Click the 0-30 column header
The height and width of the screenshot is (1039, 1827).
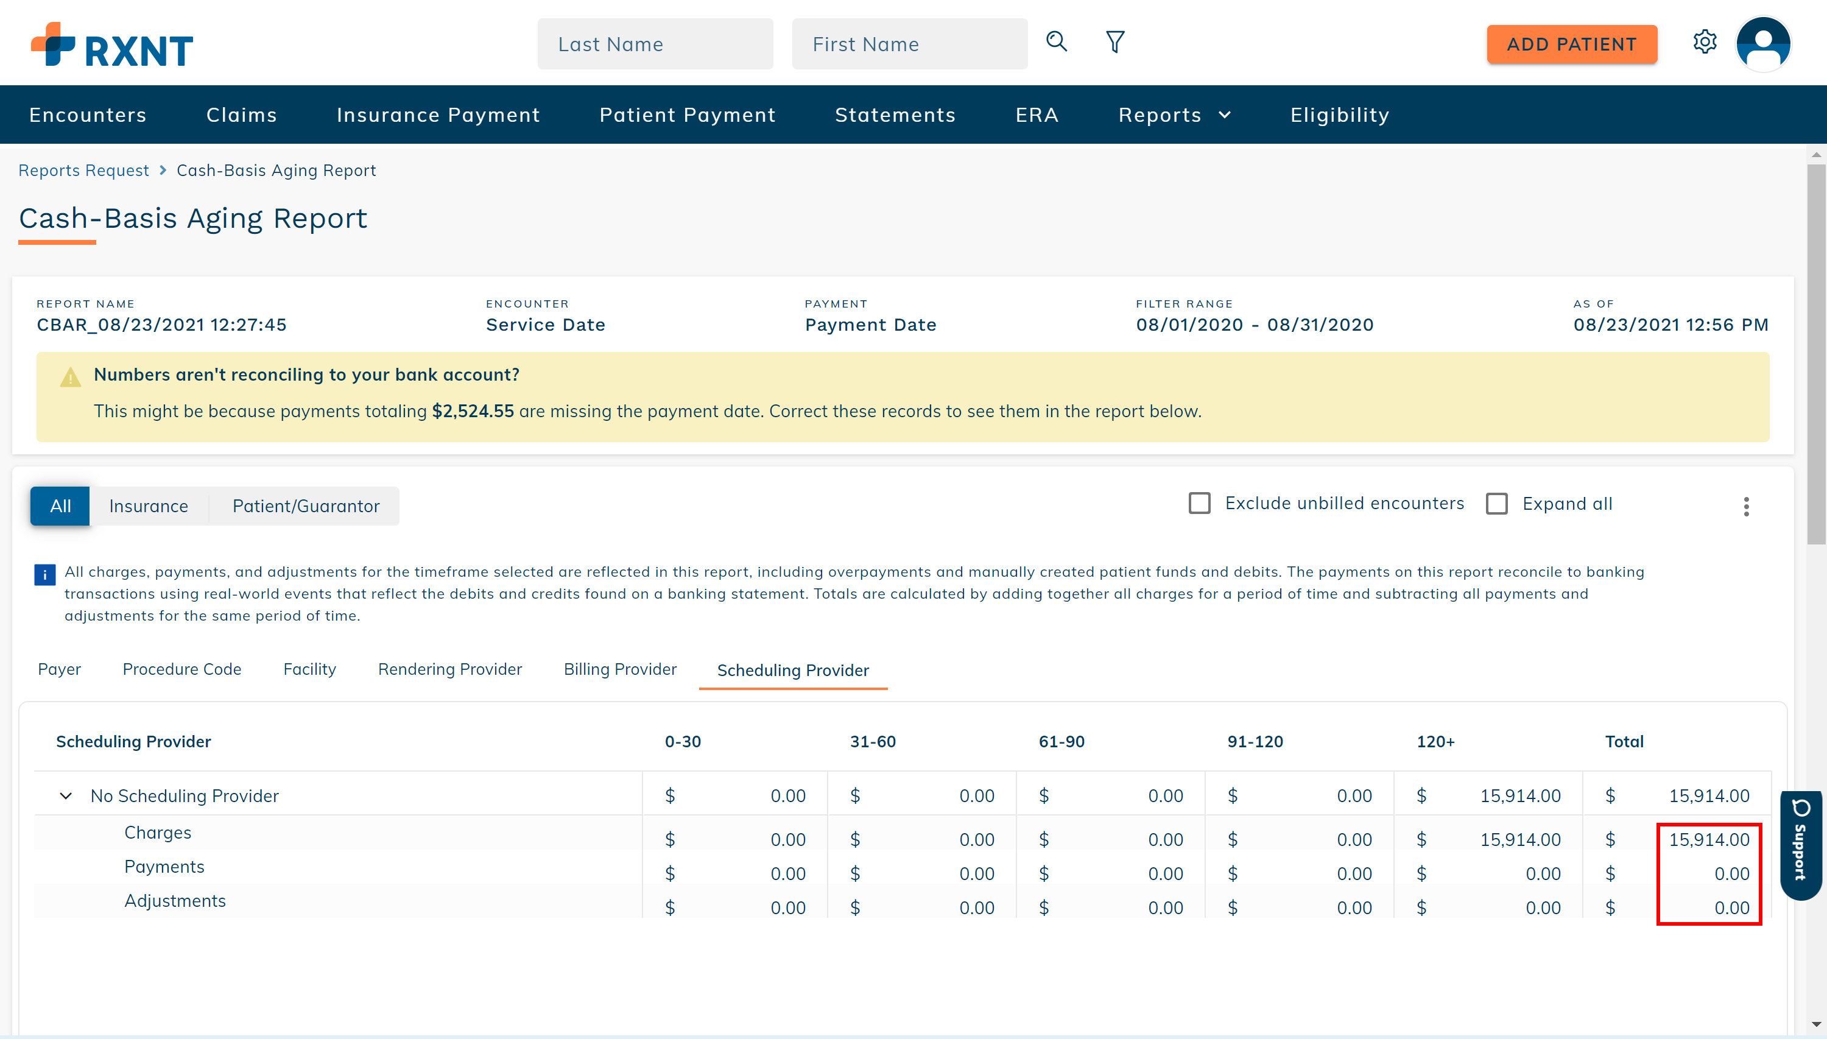coord(683,741)
